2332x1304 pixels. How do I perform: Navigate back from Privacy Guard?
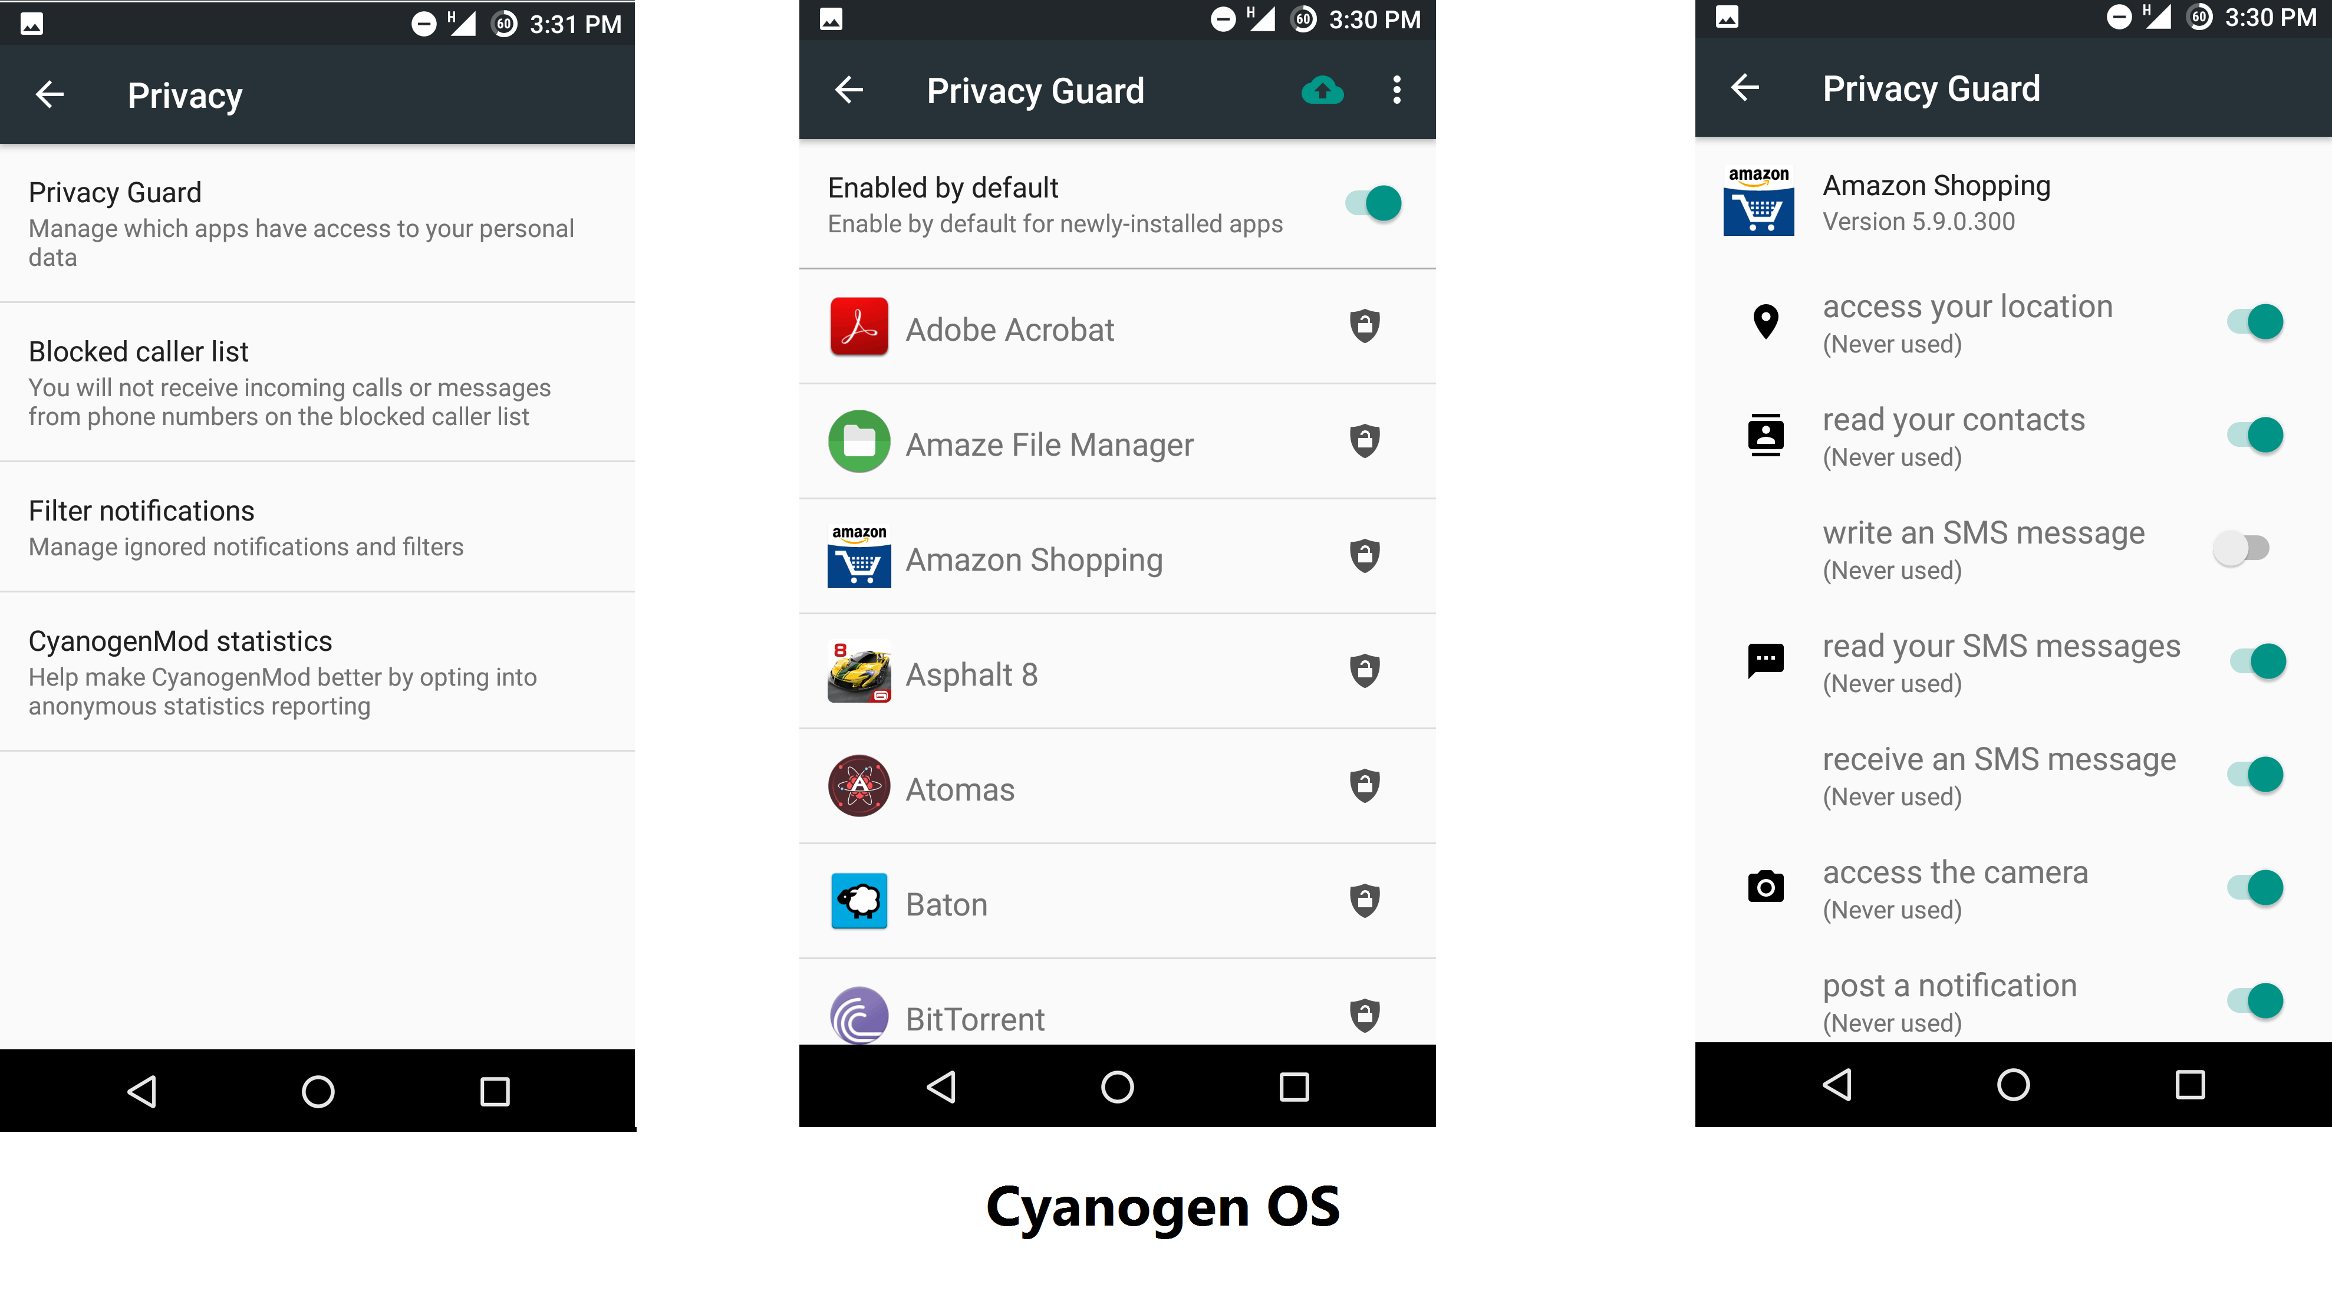849,91
